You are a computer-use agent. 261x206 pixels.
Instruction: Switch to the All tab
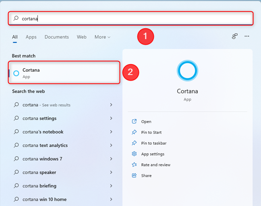tap(15, 37)
